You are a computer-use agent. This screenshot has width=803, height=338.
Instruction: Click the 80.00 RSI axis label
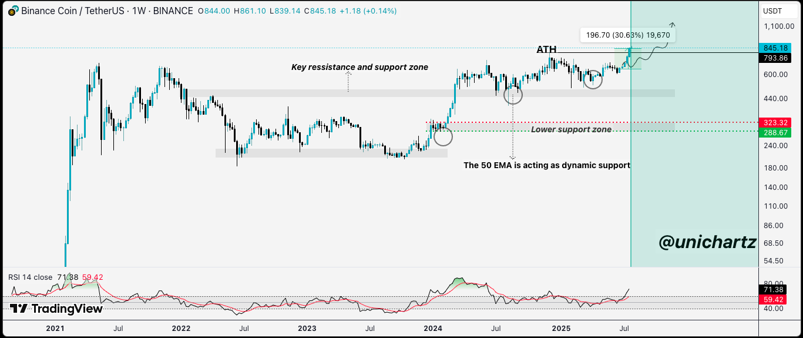coord(774,283)
